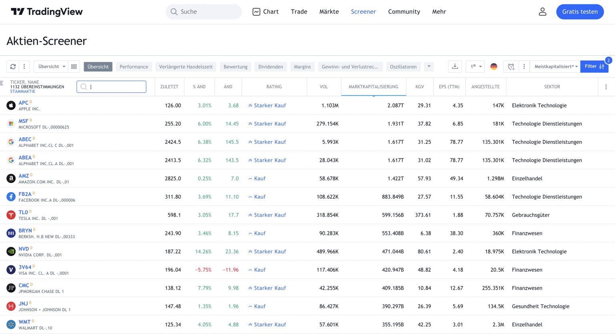Open column settings three-dot menu

(x=606, y=87)
